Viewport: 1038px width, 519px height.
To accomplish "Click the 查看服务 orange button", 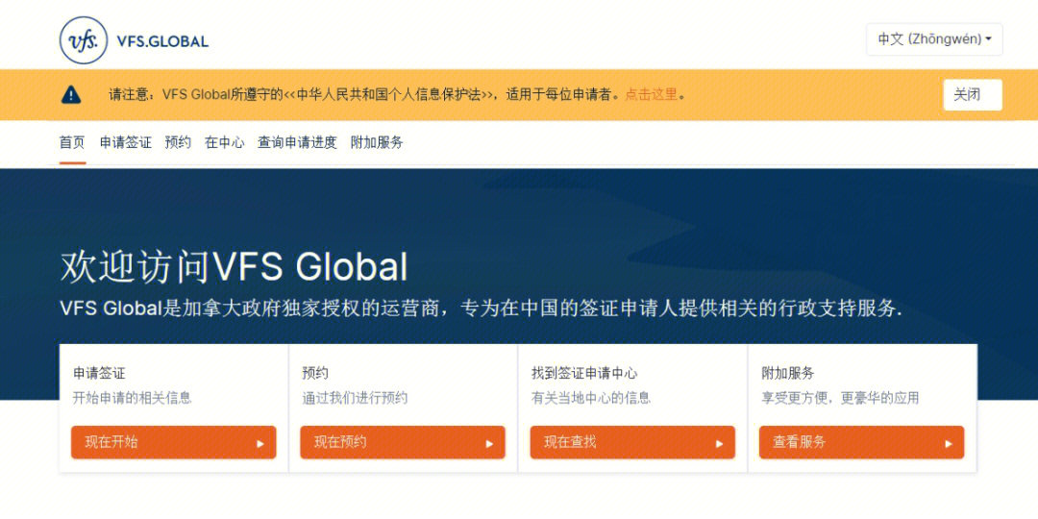I will pyautogui.click(x=861, y=442).
